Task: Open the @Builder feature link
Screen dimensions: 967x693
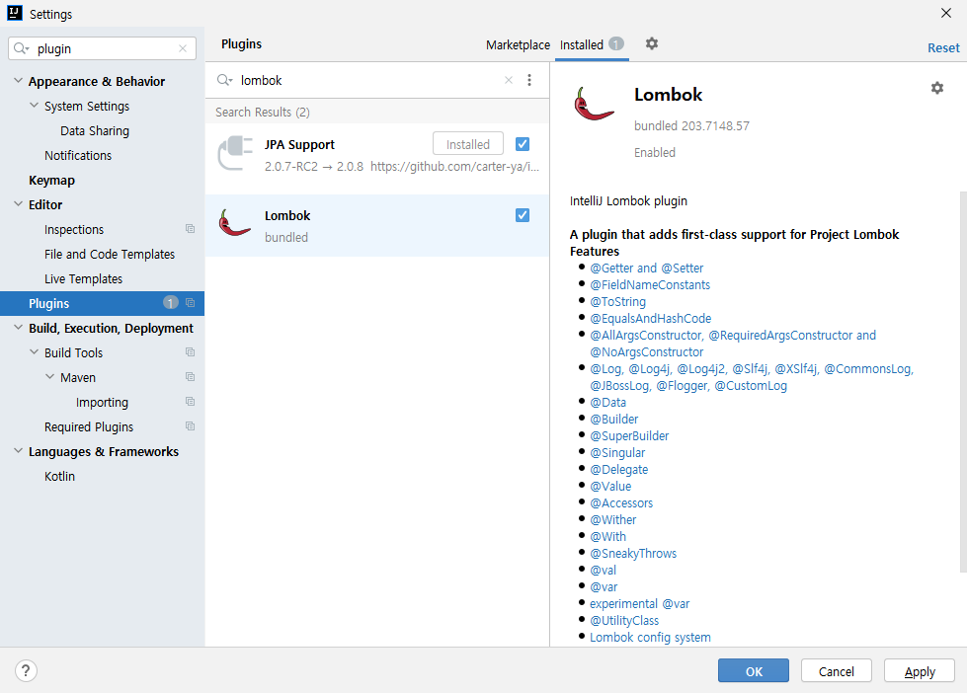Action: pyautogui.click(x=614, y=420)
